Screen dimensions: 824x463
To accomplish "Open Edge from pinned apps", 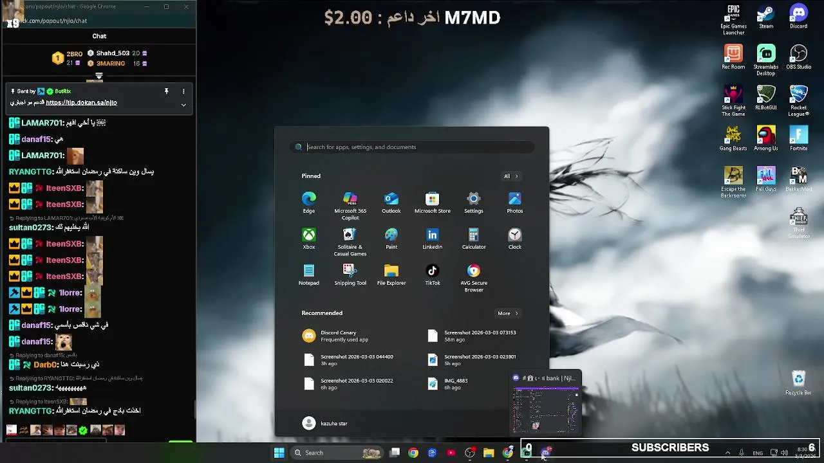I will point(309,202).
